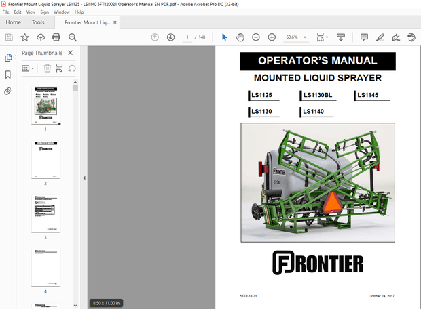Open the View menu
This screenshot has width=421, height=309.
(x=31, y=12)
